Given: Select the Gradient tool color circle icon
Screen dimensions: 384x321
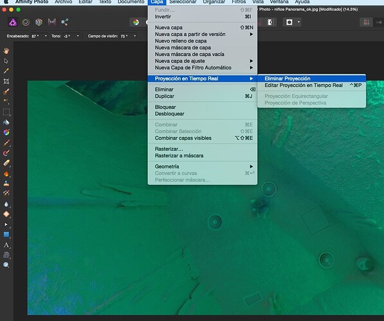Looking at the screenshot, I should click(x=6, y=133).
